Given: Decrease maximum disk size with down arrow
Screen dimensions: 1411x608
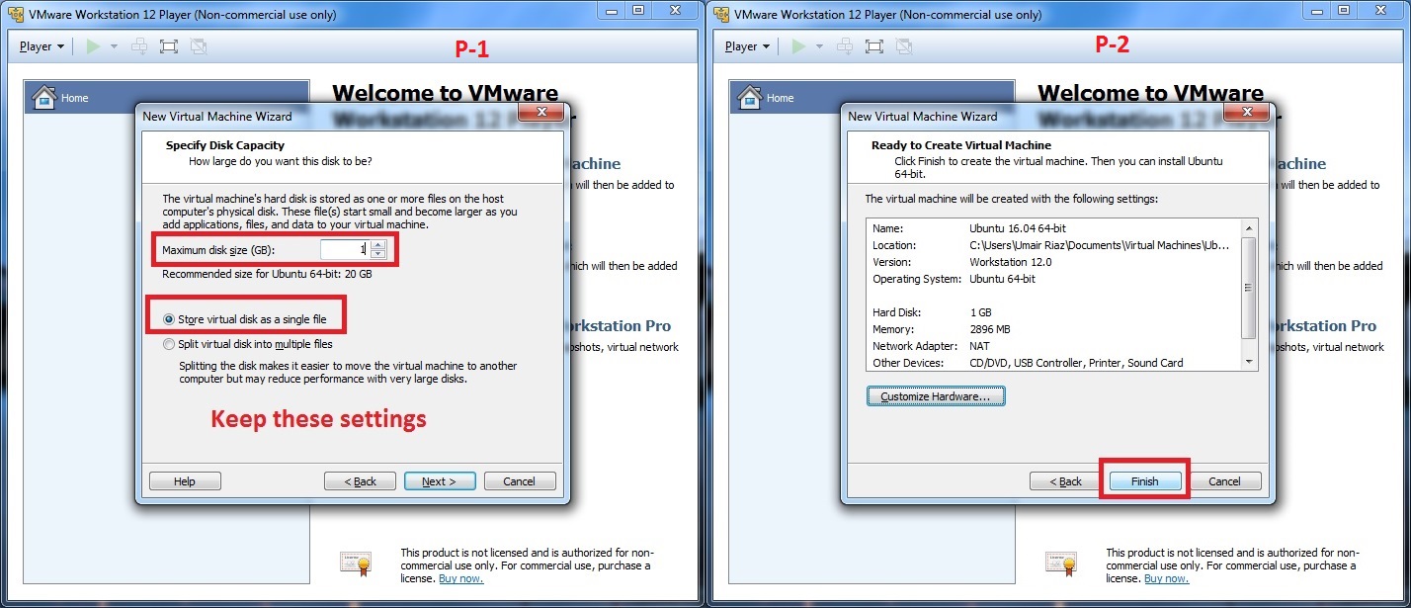Looking at the screenshot, I should (x=377, y=254).
